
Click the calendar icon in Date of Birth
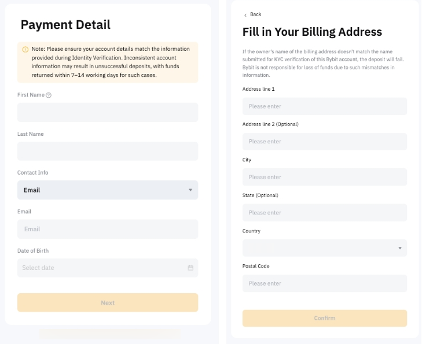coord(190,268)
